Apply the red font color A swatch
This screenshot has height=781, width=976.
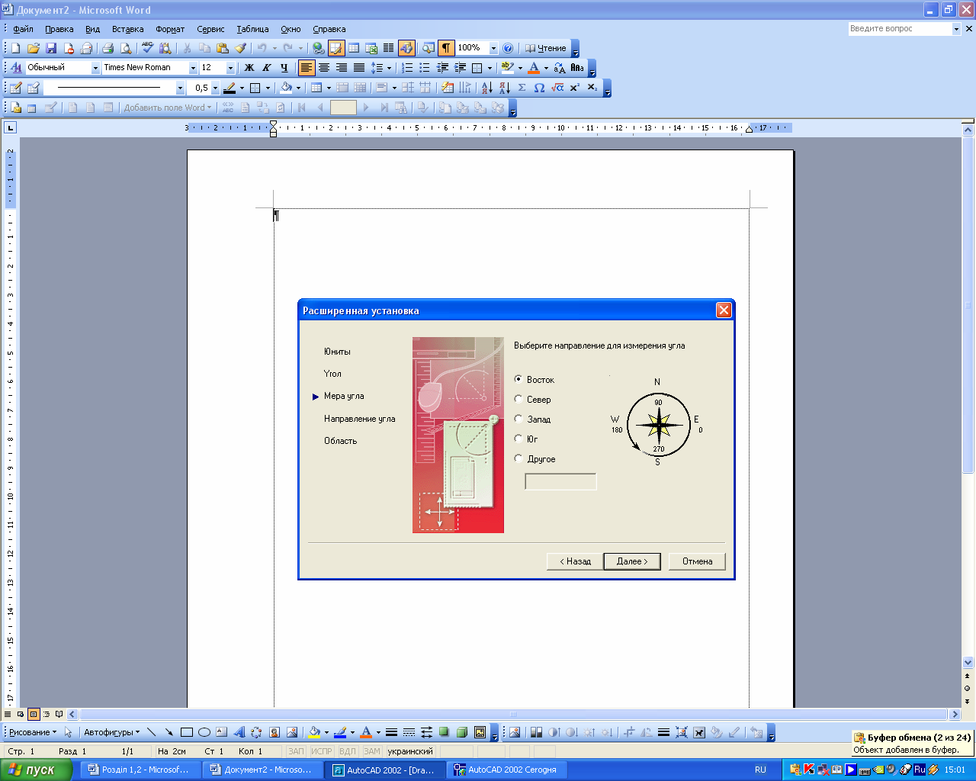coord(534,68)
